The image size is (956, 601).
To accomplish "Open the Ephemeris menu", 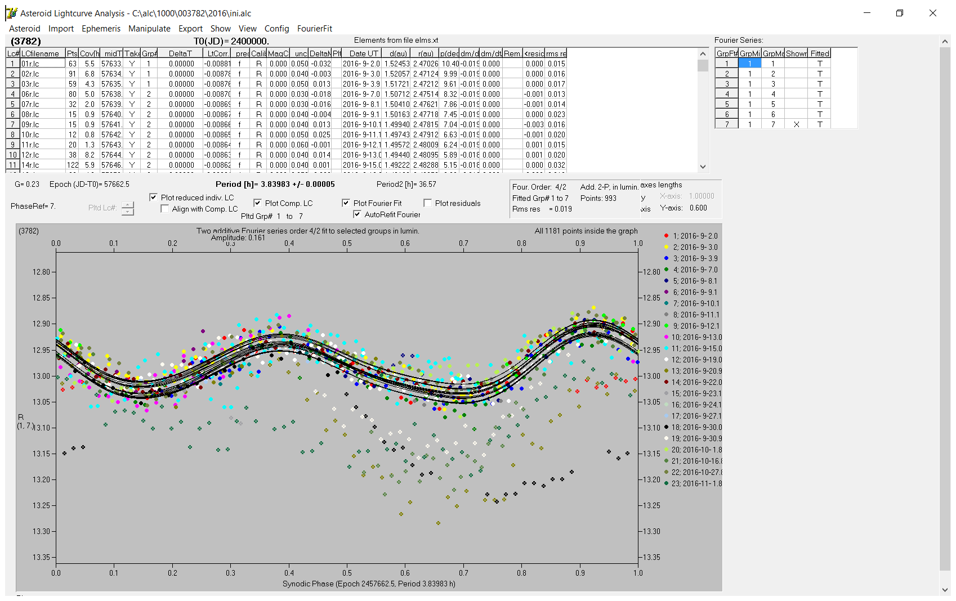I will (x=101, y=29).
